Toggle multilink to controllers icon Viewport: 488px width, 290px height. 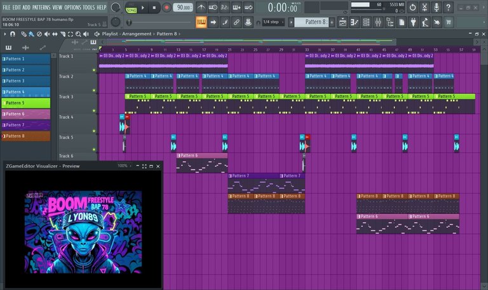pos(248,22)
